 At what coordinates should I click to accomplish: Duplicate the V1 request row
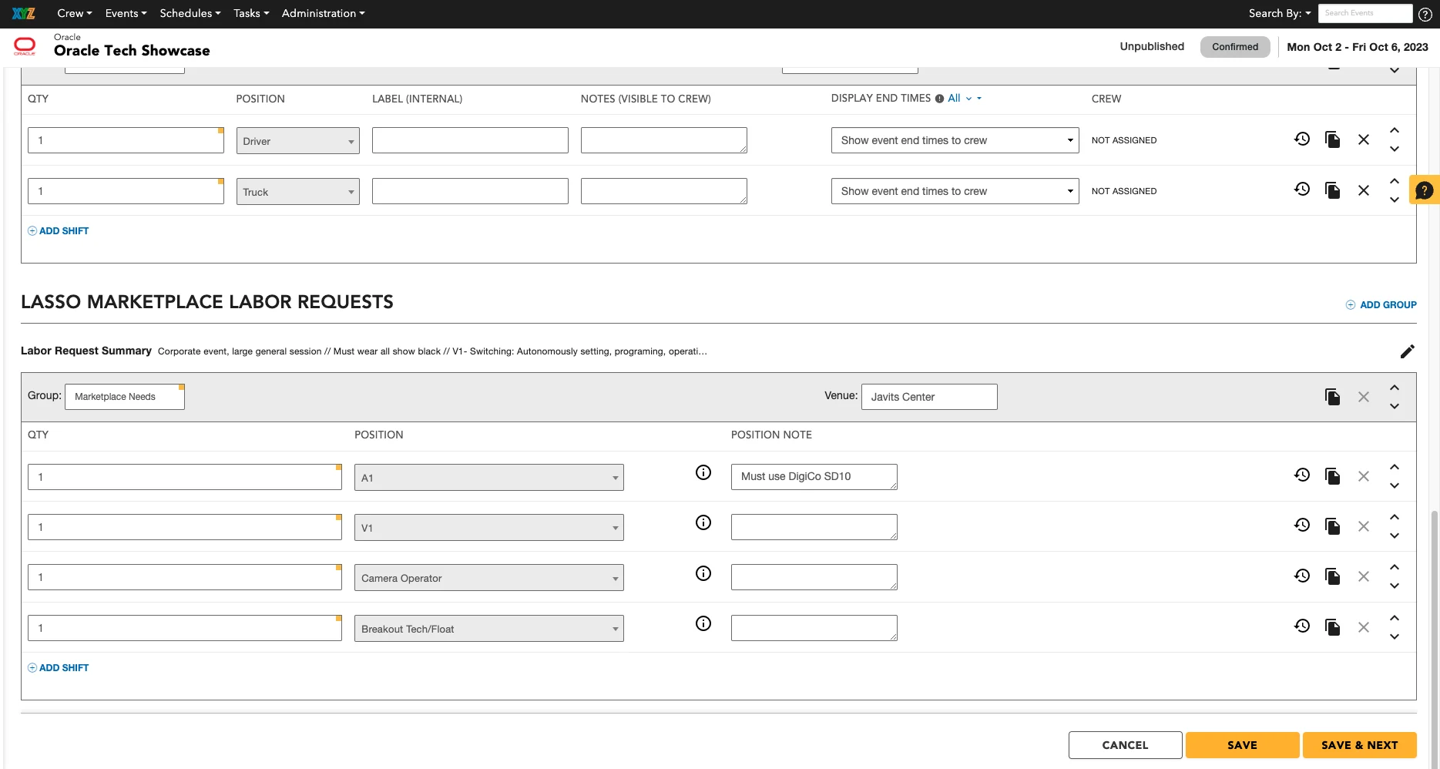click(x=1332, y=526)
